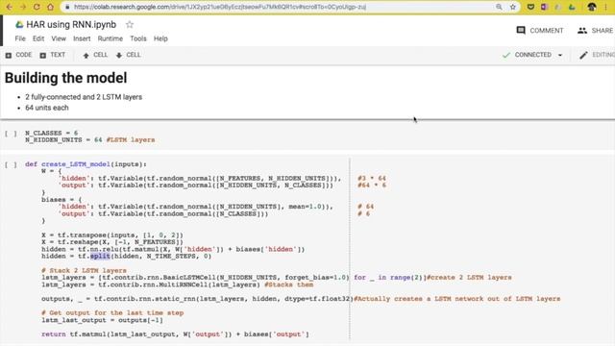Image resolution: width=615 pixels, height=346 pixels.
Task: Expand the dropdown arrow next to CONNECTED
Action: tap(560, 55)
